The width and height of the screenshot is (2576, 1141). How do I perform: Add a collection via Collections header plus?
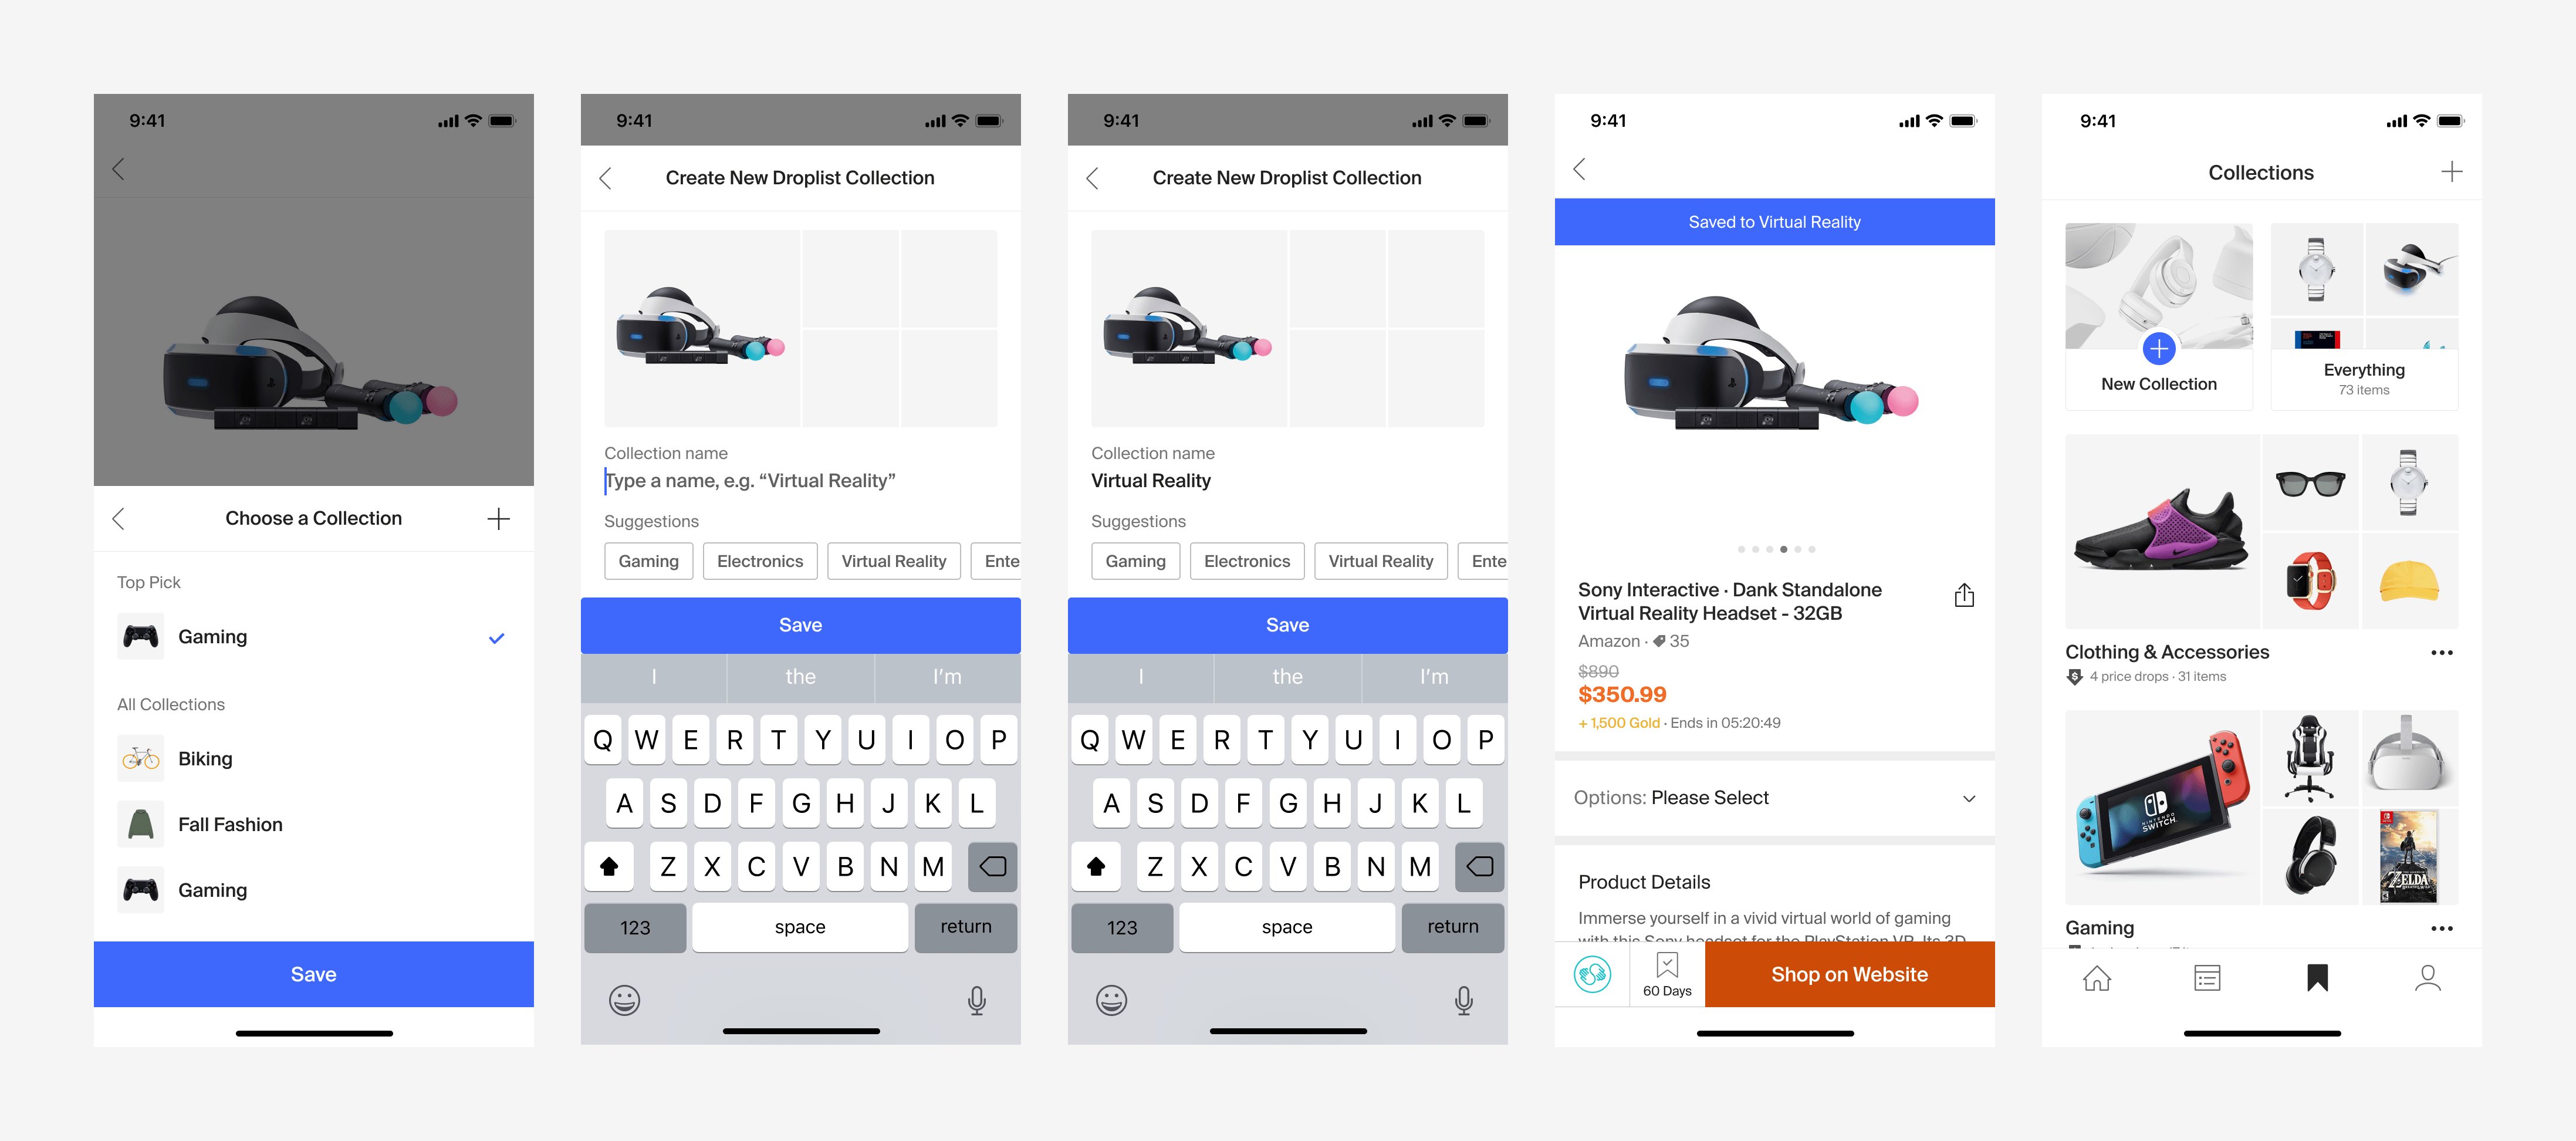(2451, 172)
